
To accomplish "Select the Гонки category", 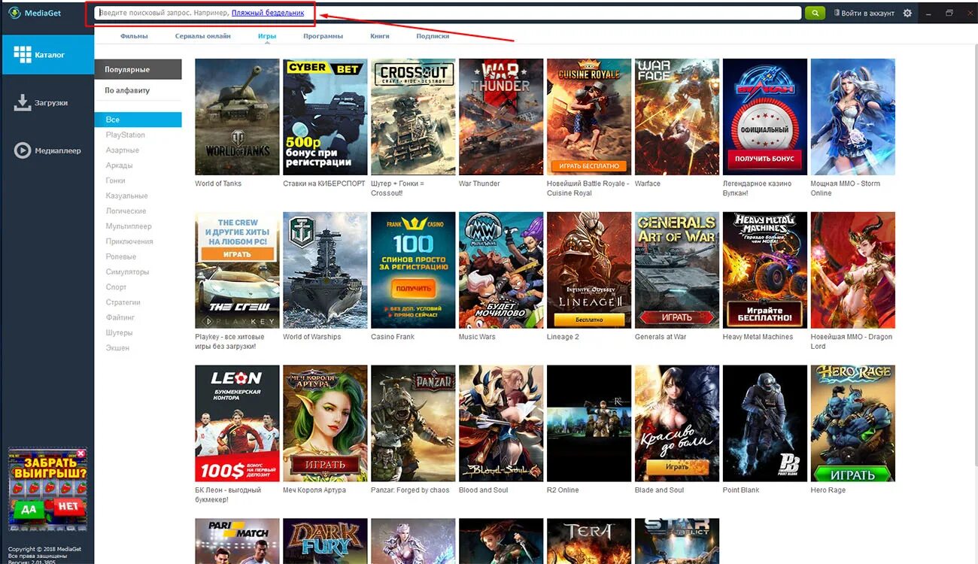I will [116, 180].
